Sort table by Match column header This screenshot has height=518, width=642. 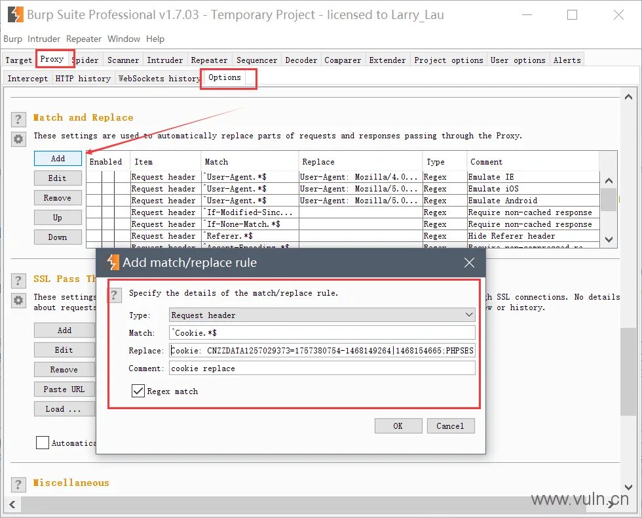coord(250,161)
